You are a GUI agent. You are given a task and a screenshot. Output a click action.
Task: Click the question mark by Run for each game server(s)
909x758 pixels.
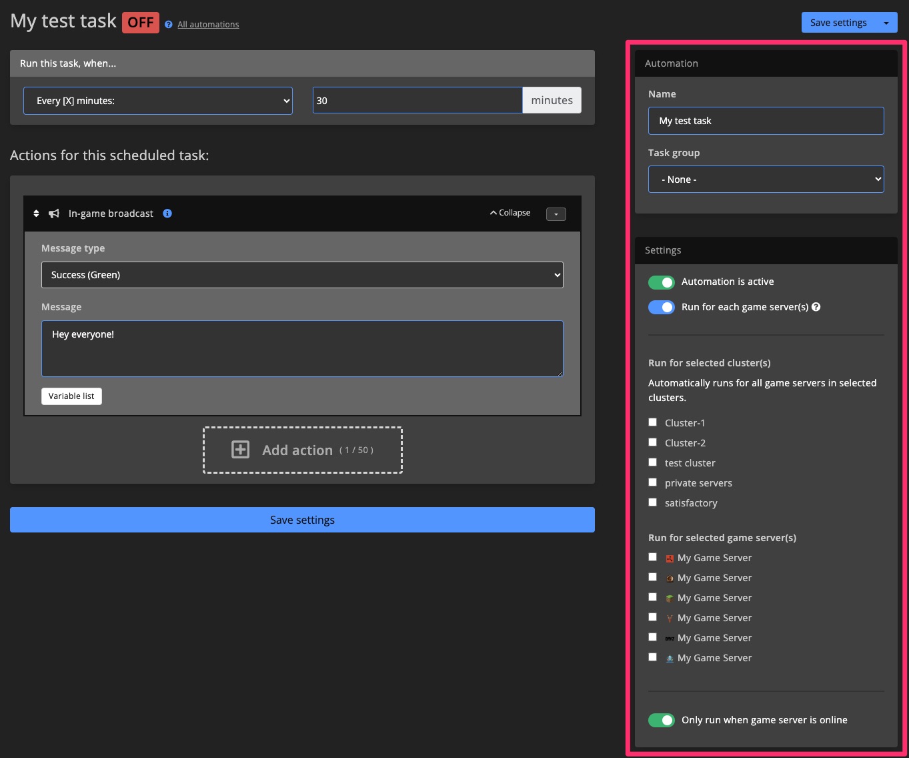816,306
